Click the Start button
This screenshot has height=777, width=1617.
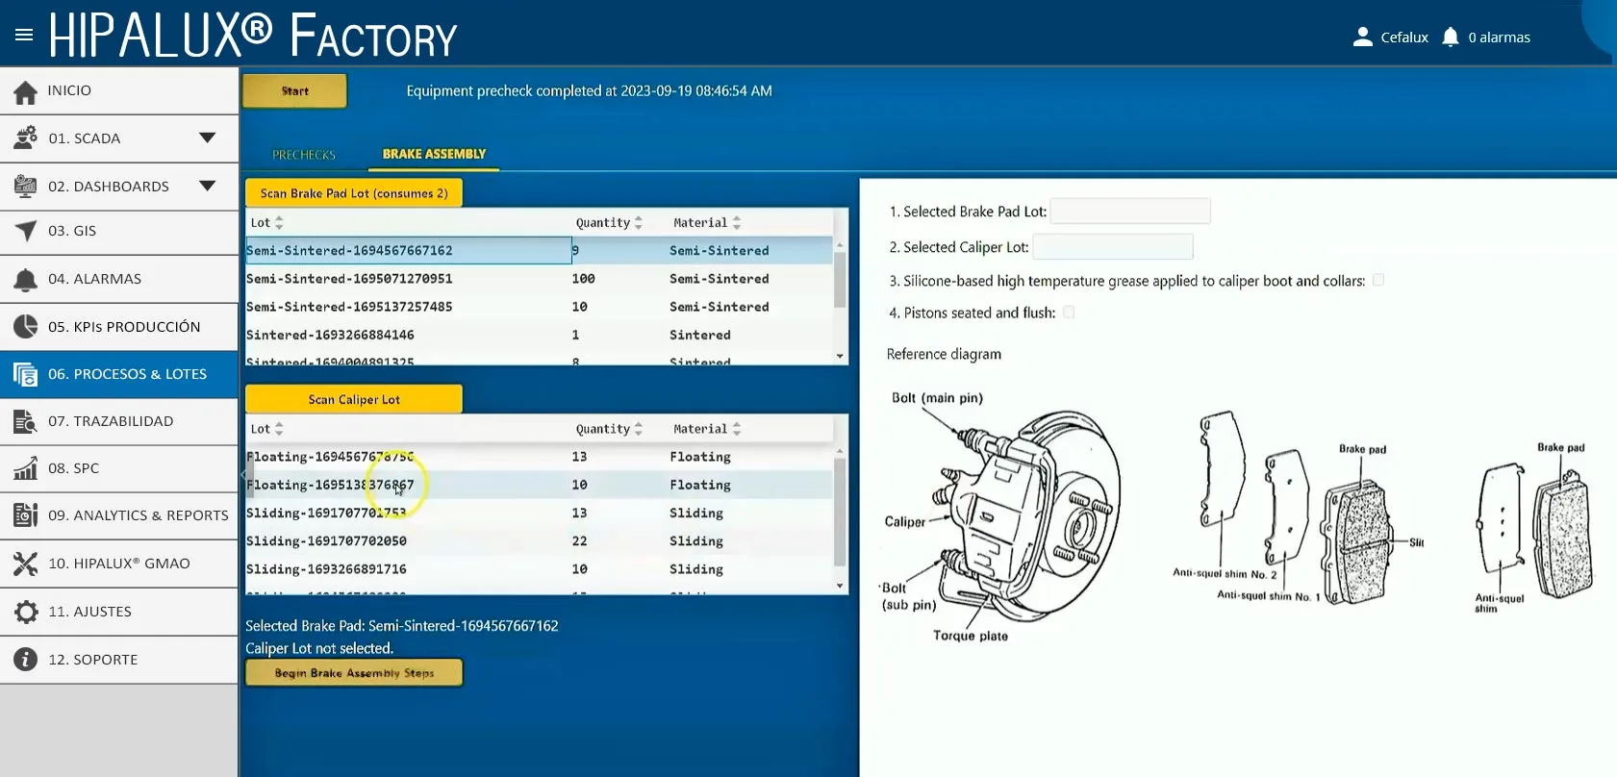294,91
